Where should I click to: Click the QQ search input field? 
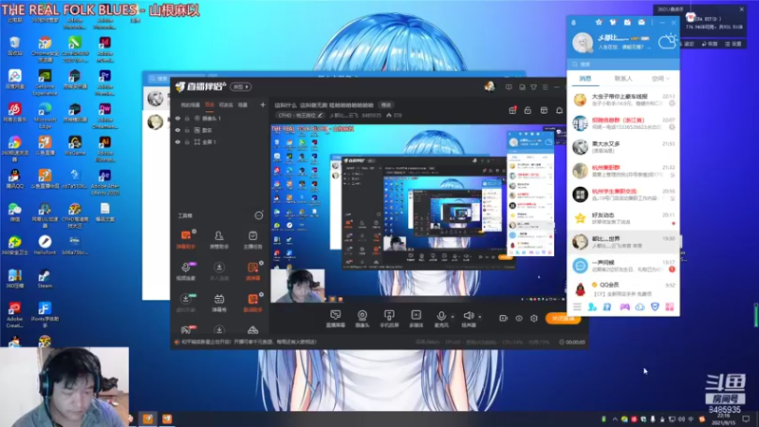(x=623, y=64)
